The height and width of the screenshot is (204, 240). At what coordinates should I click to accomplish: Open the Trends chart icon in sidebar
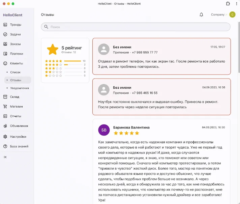[5, 25]
